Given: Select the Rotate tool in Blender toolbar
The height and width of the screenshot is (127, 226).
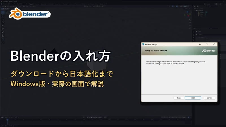Looking at the screenshot, I should point(3,22).
